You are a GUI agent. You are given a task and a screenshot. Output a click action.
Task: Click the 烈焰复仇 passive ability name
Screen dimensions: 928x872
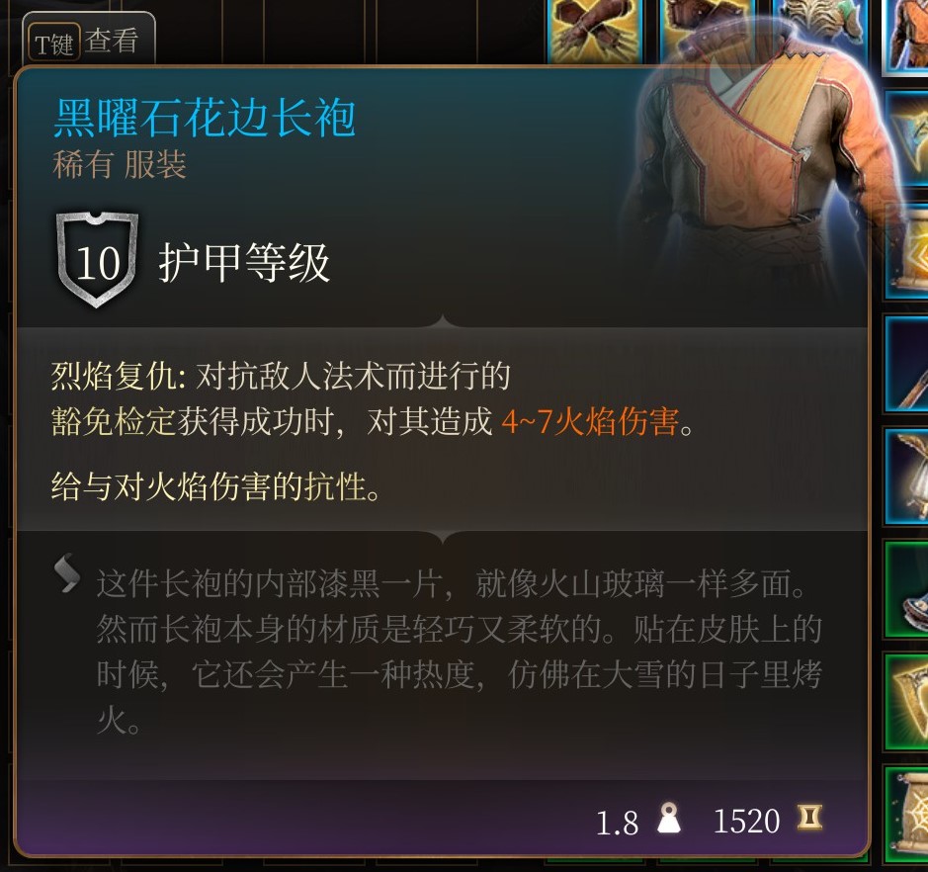115,376
